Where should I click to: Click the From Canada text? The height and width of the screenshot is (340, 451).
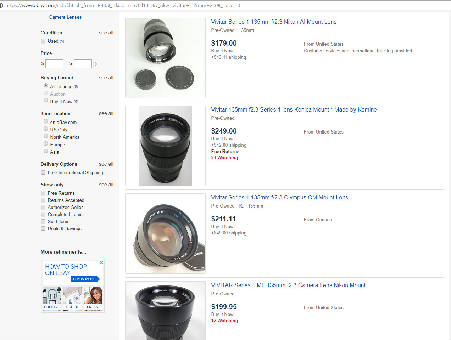(318, 220)
